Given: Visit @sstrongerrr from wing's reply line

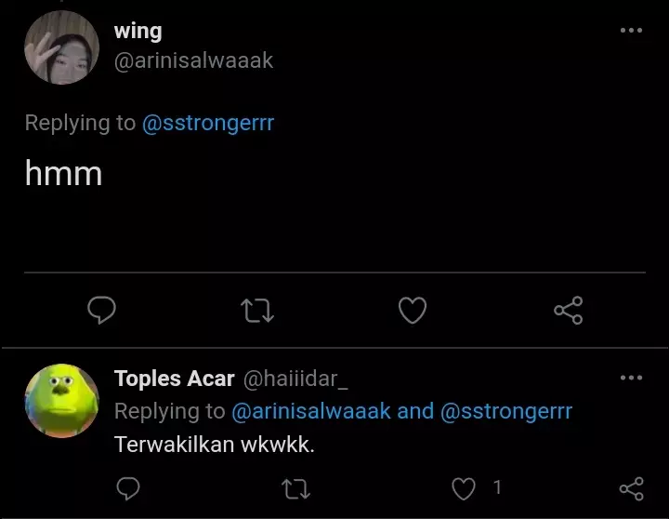Looking at the screenshot, I should (x=207, y=123).
